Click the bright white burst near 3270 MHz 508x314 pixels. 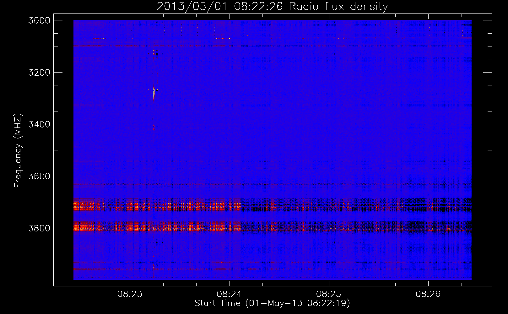point(154,93)
